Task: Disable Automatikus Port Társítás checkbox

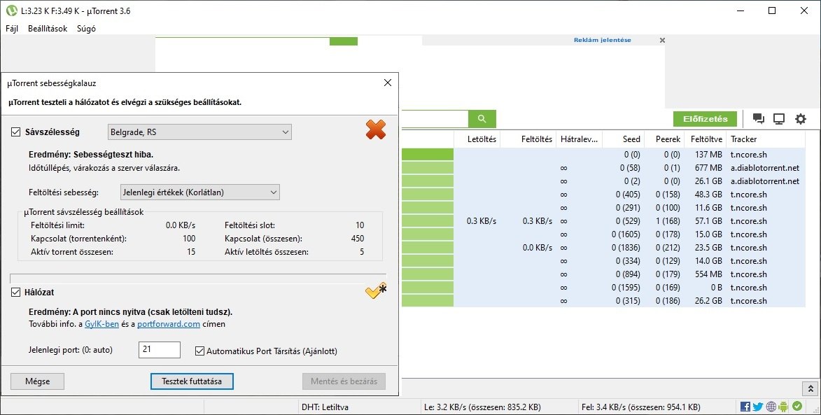Action: (x=199, y=351)
